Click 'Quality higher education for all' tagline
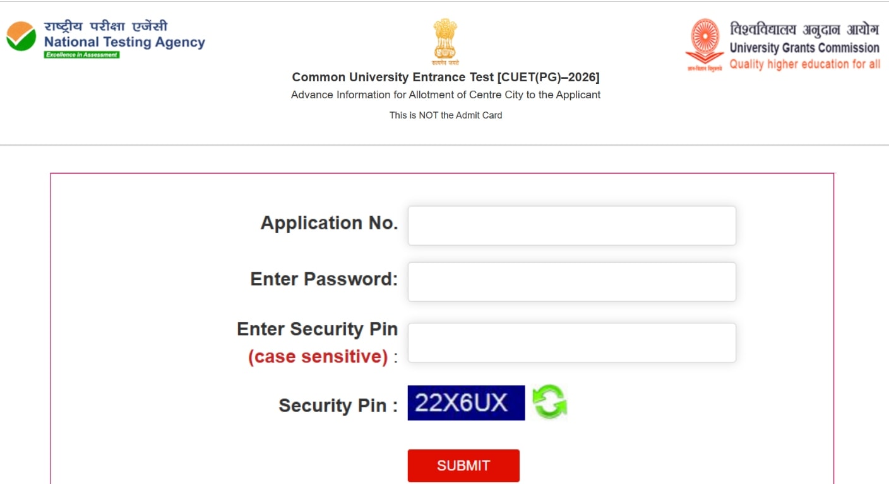Viewport: 889px width, 484px height. [x=804, y=64]
